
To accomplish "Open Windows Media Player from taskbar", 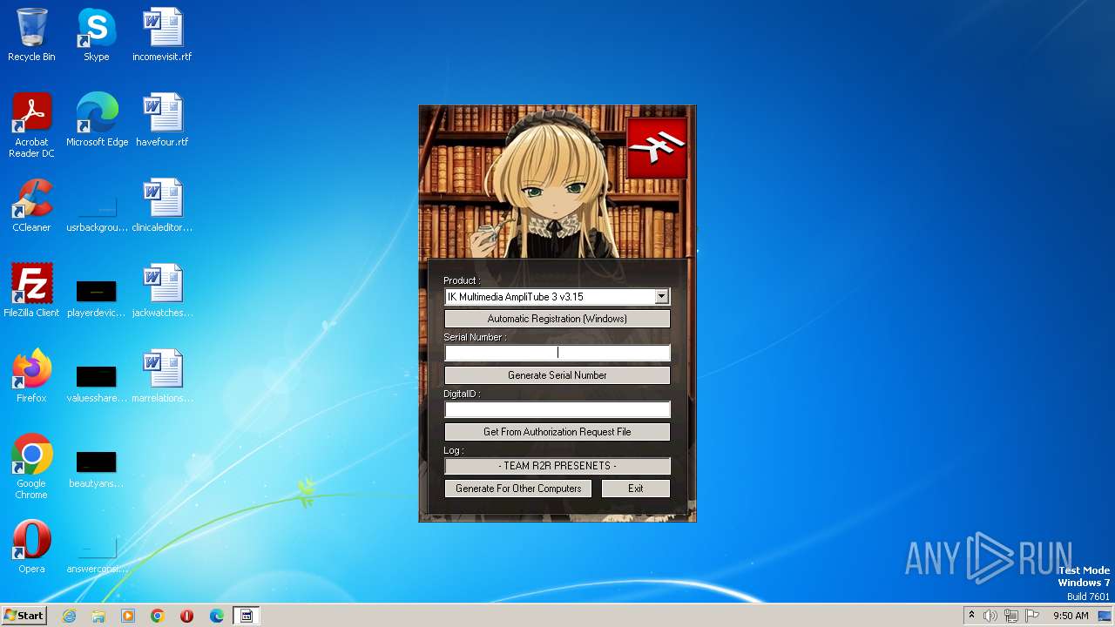I will point(128,616).
